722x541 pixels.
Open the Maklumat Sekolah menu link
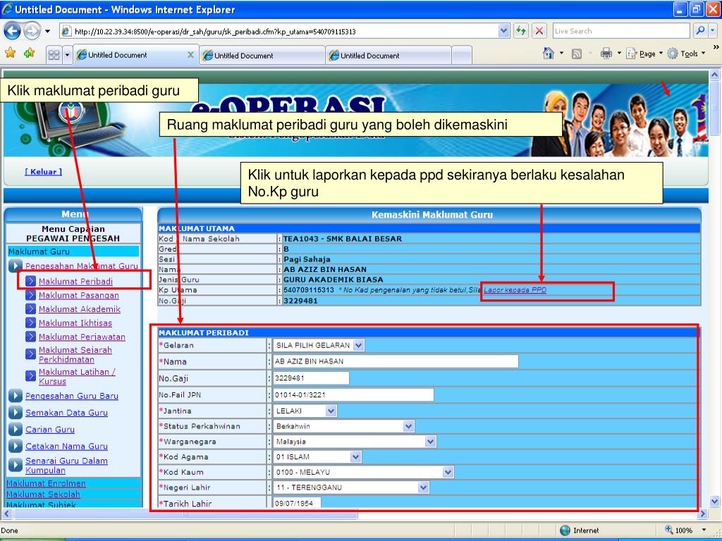click(43, 494)
